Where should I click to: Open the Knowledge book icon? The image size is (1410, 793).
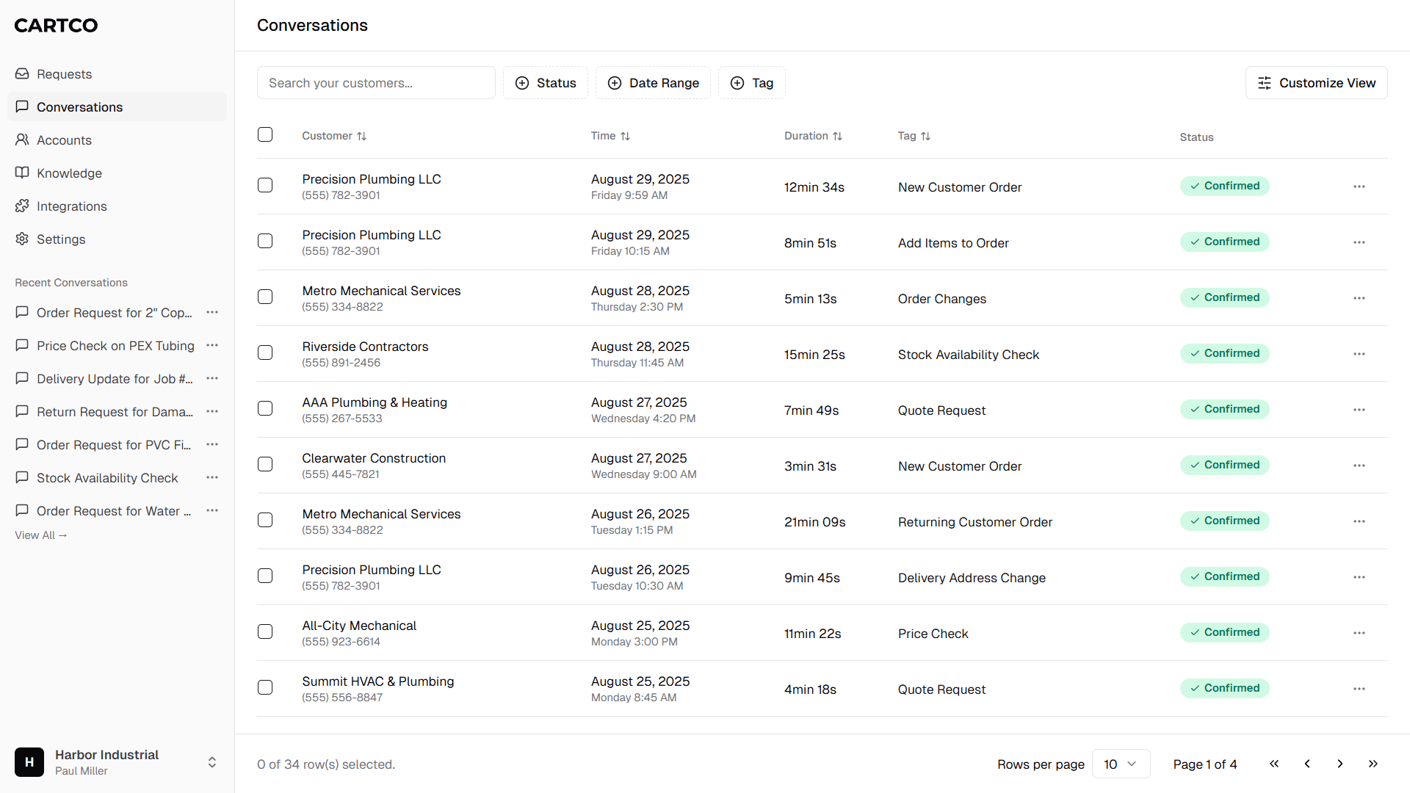pyautogui.click(x=22, y=173)
